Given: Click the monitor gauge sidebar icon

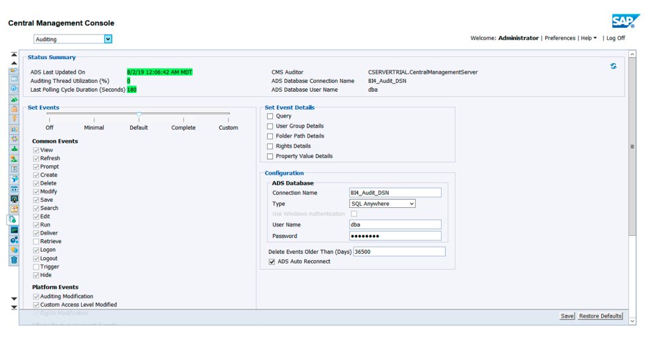Looking at the screenshot, I should (14, 199).
